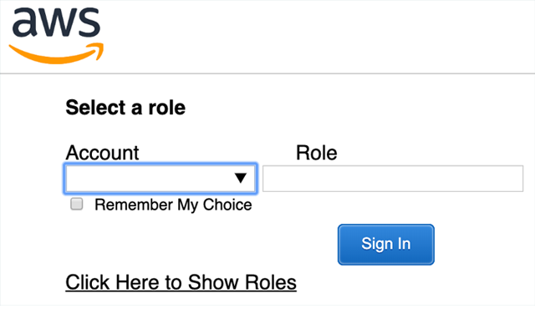535x334 pixels.
Task: Click Here to Show Roles link
Action: click(181, 282)
